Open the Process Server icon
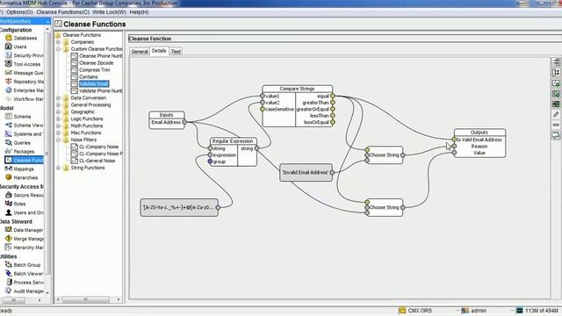Image resolution: width=562 pixels, height=316 pixels. coord(9,283)
